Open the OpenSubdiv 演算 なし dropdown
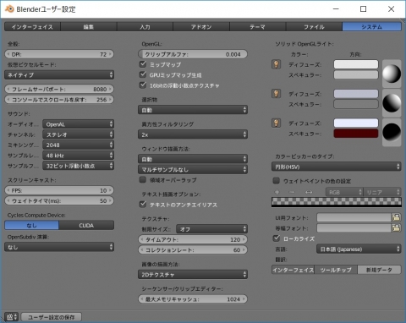406x323 pixels. 59,247
